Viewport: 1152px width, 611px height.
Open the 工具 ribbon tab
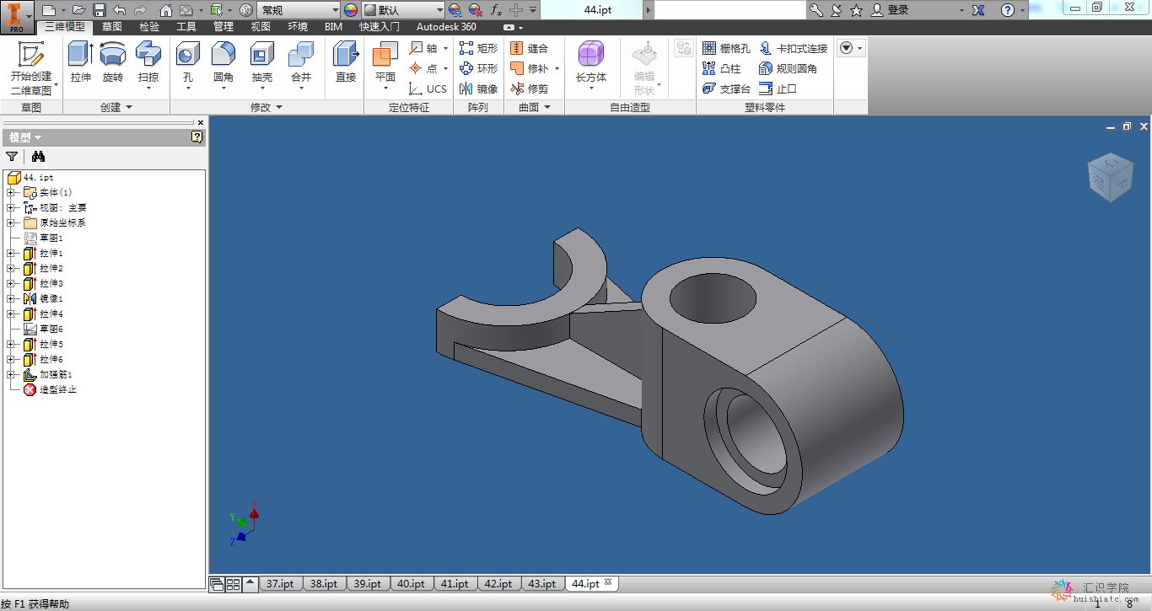186,27
